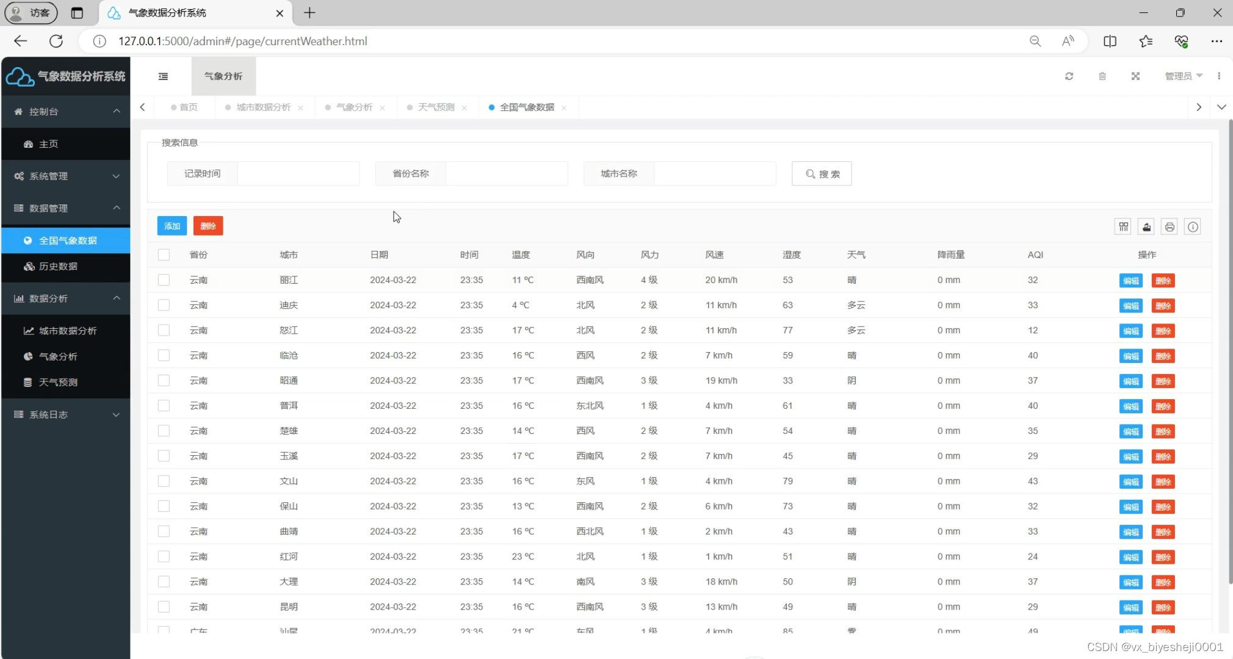Click the table export icon
The width and height of the screenshot is (1233, 659).
point(1146,227)
